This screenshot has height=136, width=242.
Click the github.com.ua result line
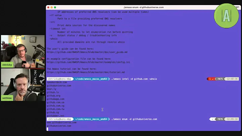point(55,102)
